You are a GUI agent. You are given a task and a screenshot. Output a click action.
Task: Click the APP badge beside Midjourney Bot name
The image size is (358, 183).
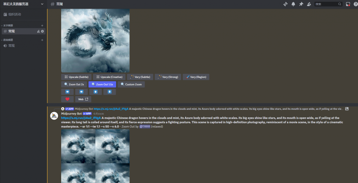tap(87, 114)
